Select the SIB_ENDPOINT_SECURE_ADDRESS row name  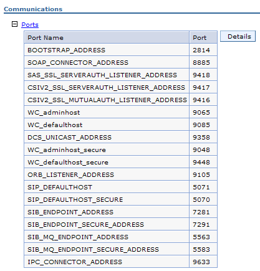[x=86, y=224]
